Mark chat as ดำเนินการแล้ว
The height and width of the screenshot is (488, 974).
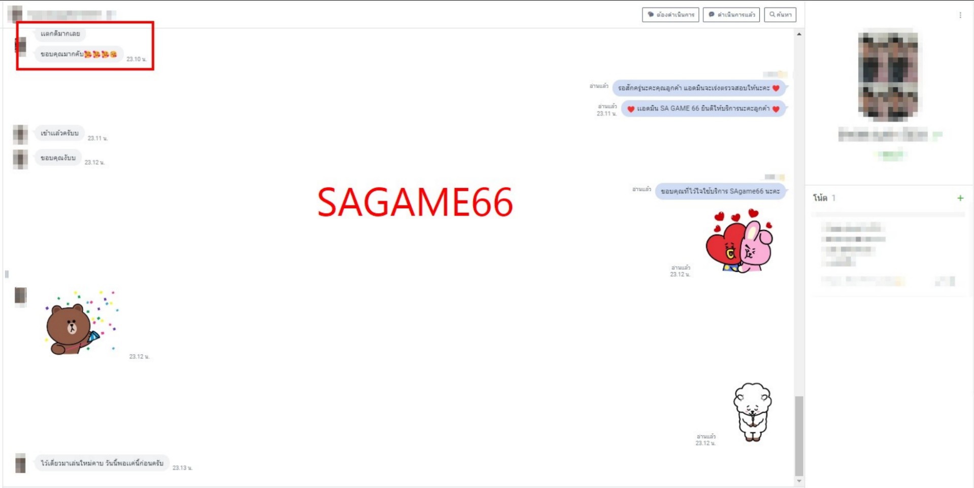click(731, 15)
